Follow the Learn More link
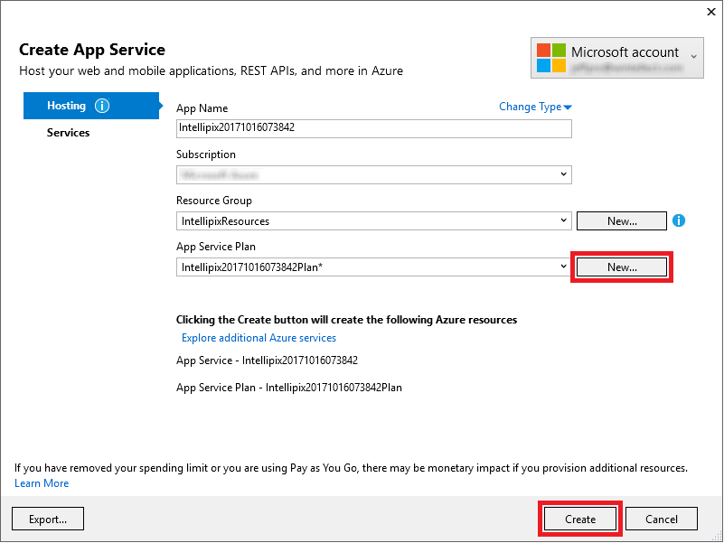724x543 pixels. tap(42, 483)
